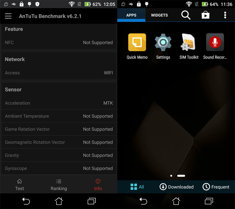
Task: Select the Info tab in AnTuTu
Action: click(98, 185)
